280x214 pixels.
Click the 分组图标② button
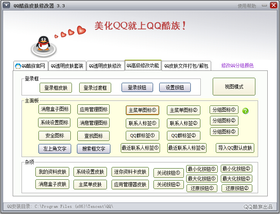(224, 120)
